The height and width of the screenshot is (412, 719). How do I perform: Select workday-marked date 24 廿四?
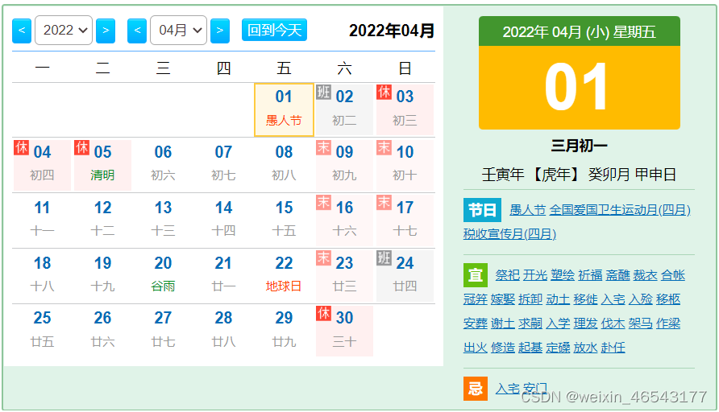click(x=405, y=276)
